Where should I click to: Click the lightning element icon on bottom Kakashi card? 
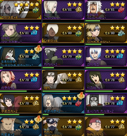click(x=78, y=127)
